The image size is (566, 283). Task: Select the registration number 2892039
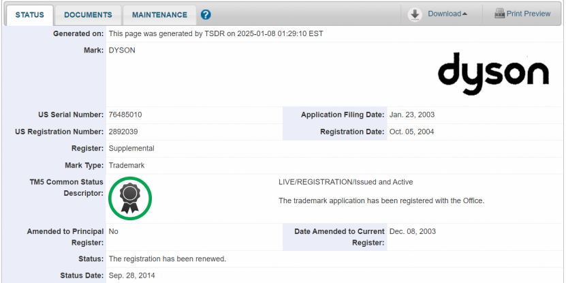click(123, 132)
